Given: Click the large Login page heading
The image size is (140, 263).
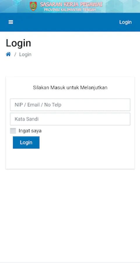Looking at the screenshot, I should [18, 43].
